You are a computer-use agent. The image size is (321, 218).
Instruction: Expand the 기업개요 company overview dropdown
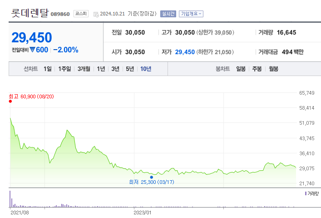[191, 14]
